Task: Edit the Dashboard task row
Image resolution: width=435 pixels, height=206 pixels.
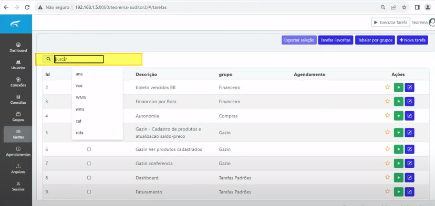Action: [x=409, y=178]
